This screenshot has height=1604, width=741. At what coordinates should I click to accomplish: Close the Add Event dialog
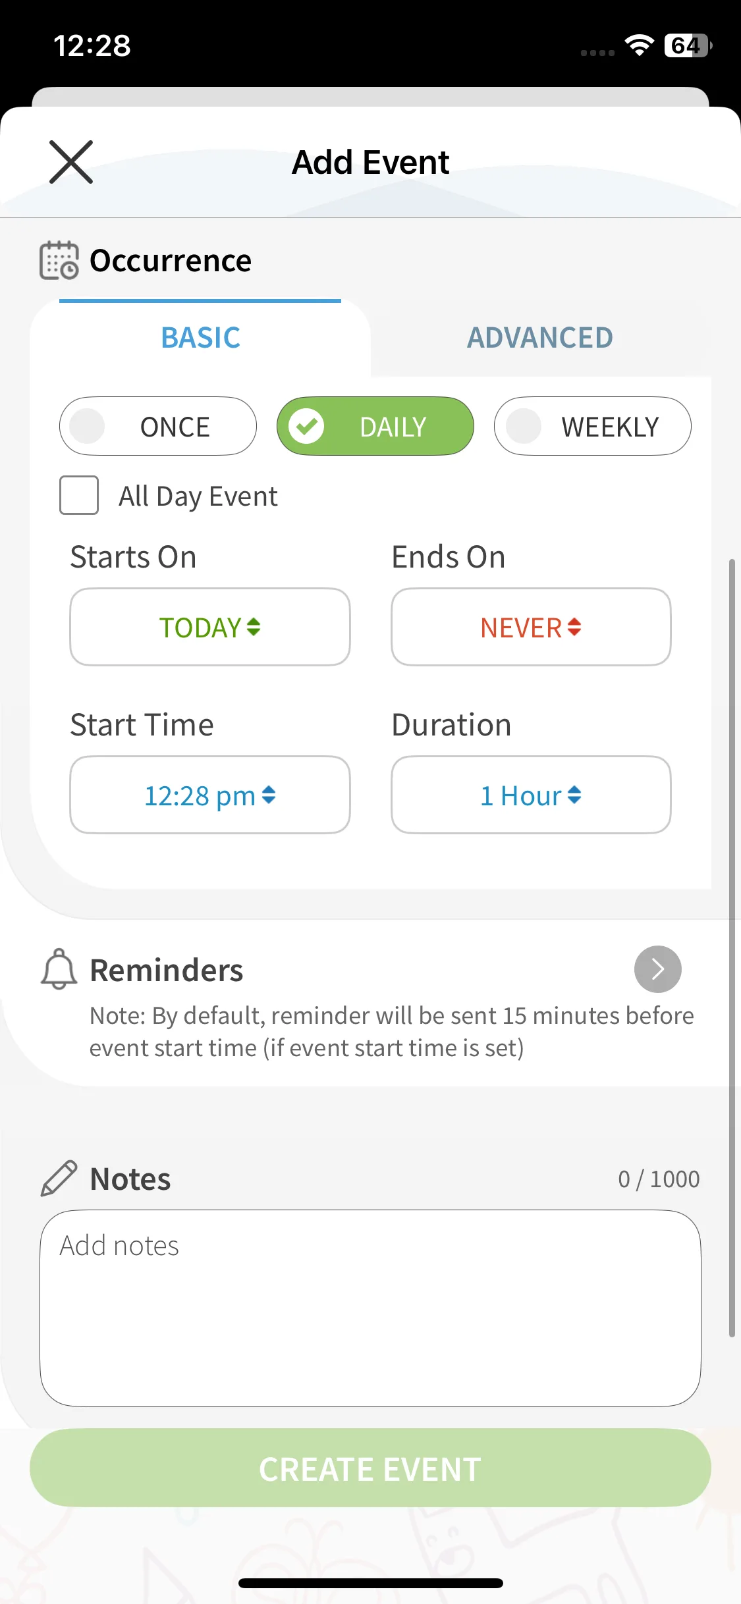click(71, 162)
